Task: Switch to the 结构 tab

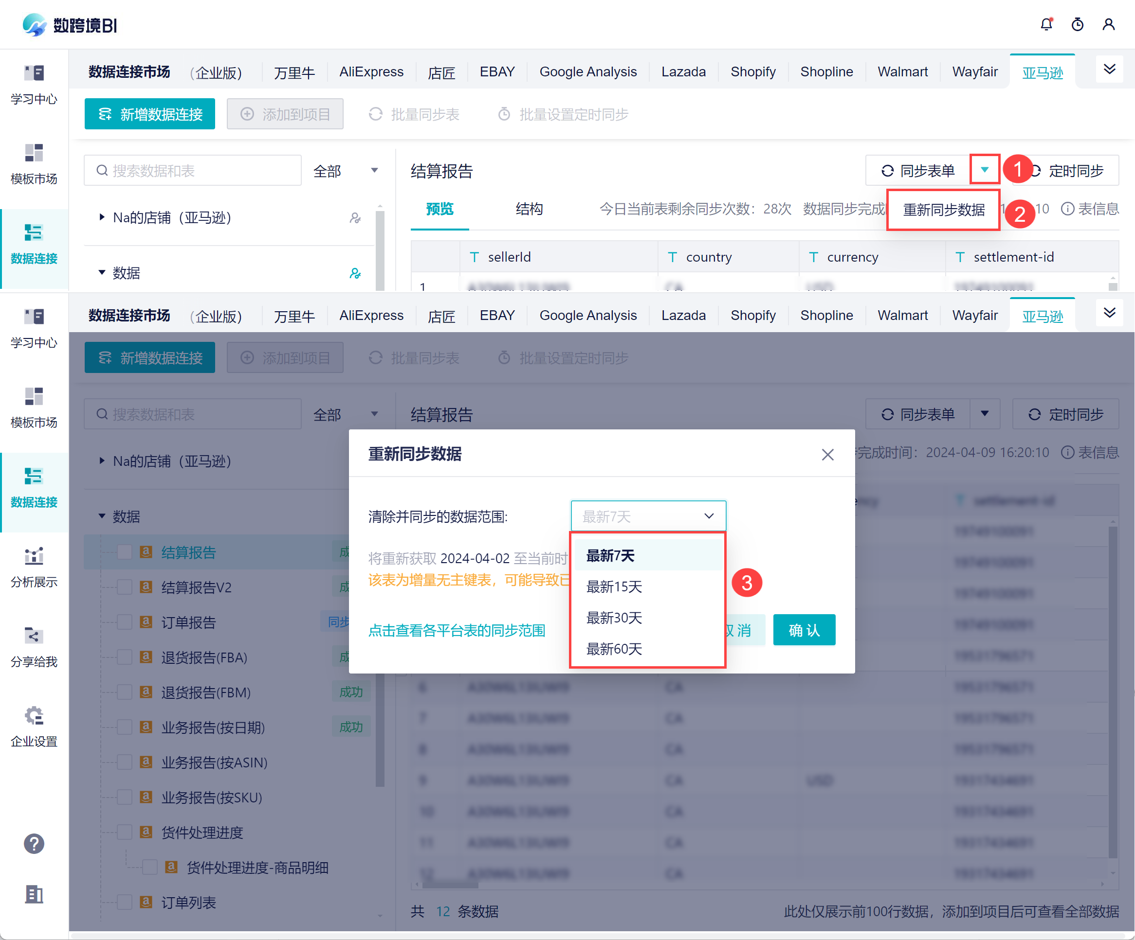Action: click(x=529, y=209)
